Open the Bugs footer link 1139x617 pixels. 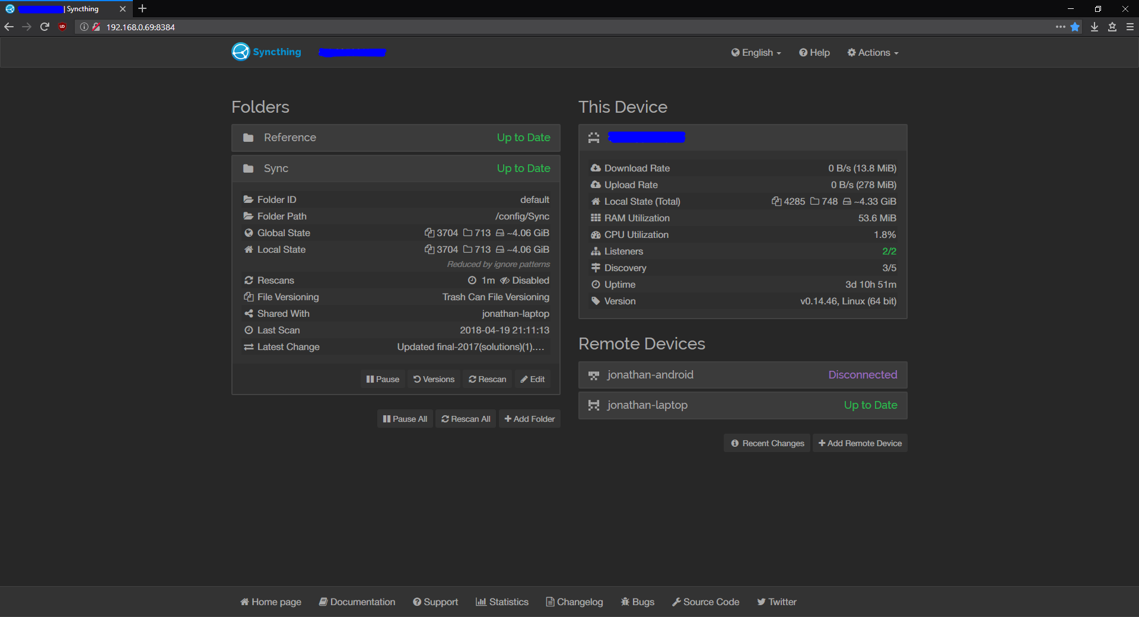pos(637,602)
